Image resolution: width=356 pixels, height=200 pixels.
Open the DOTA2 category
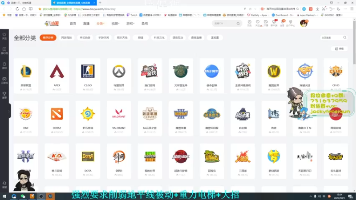click(x=57, y=118)
